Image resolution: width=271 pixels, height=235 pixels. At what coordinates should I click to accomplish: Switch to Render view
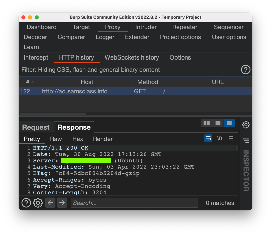coord(103,139)
